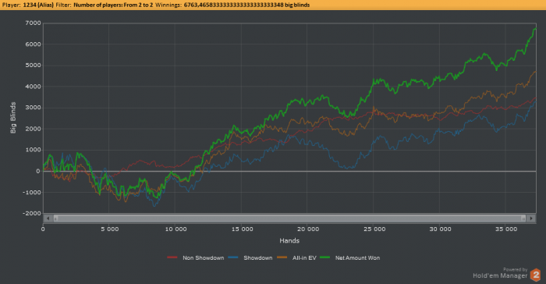The image size is (546, 284).
Task: Click the 7000 y-axis label
Action: click(33, 23)
